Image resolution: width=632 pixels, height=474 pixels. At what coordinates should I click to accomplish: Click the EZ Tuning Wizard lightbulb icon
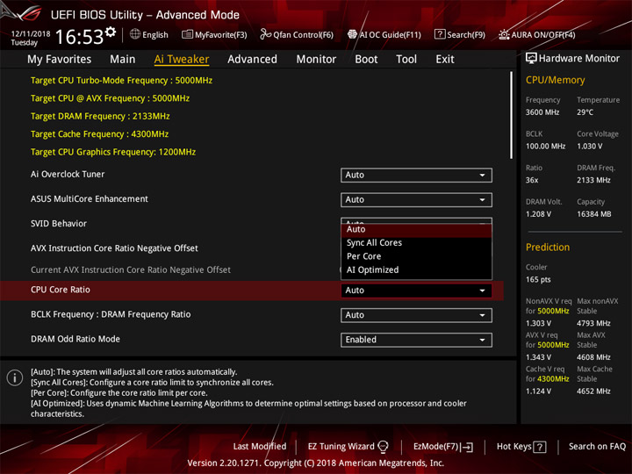tap(383, 447)
